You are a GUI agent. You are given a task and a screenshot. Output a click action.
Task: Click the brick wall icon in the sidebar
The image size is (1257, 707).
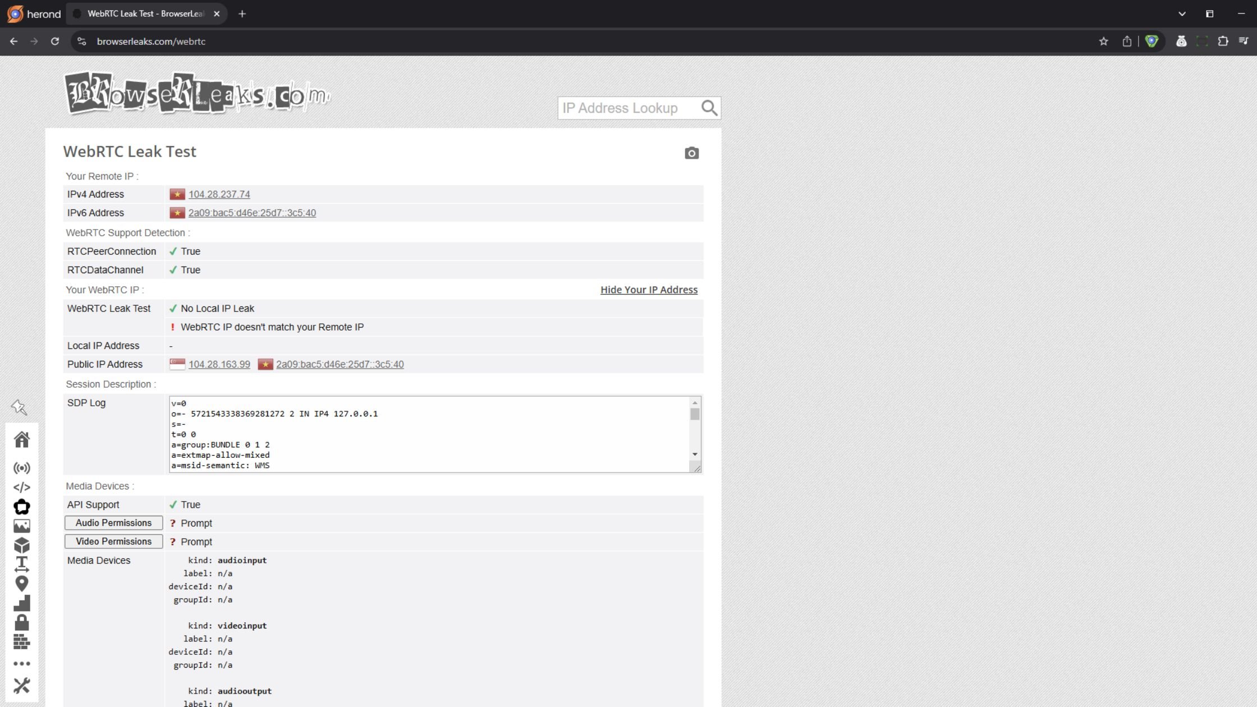coord(21,641)
